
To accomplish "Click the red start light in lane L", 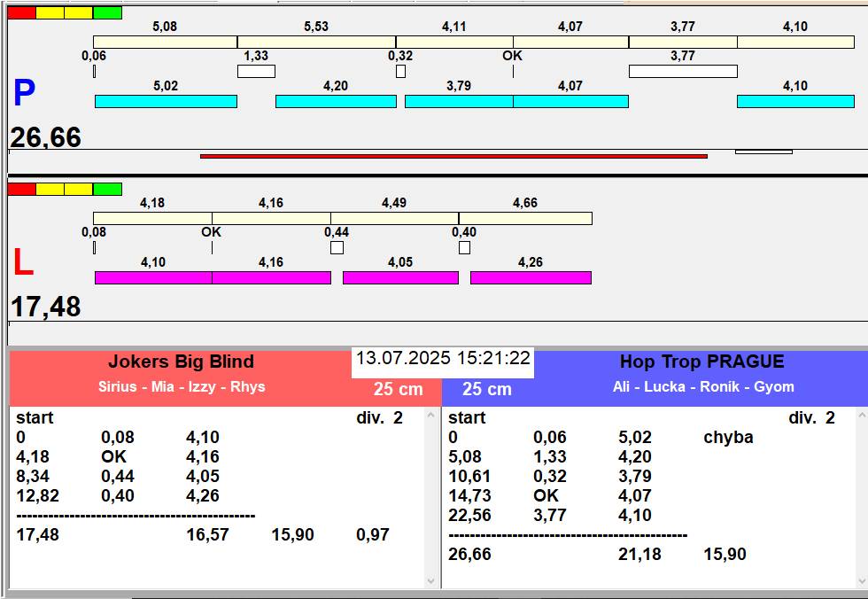I will click(x=22, y=190).
